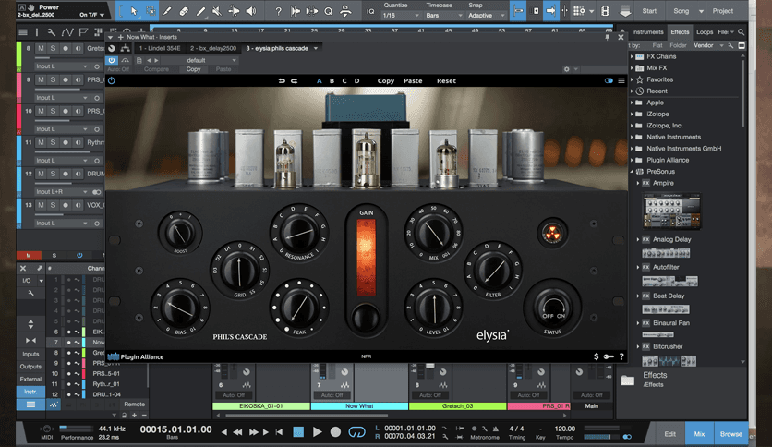Open the Plugin Alliance key license icon
772x447 pixels.
609,356
